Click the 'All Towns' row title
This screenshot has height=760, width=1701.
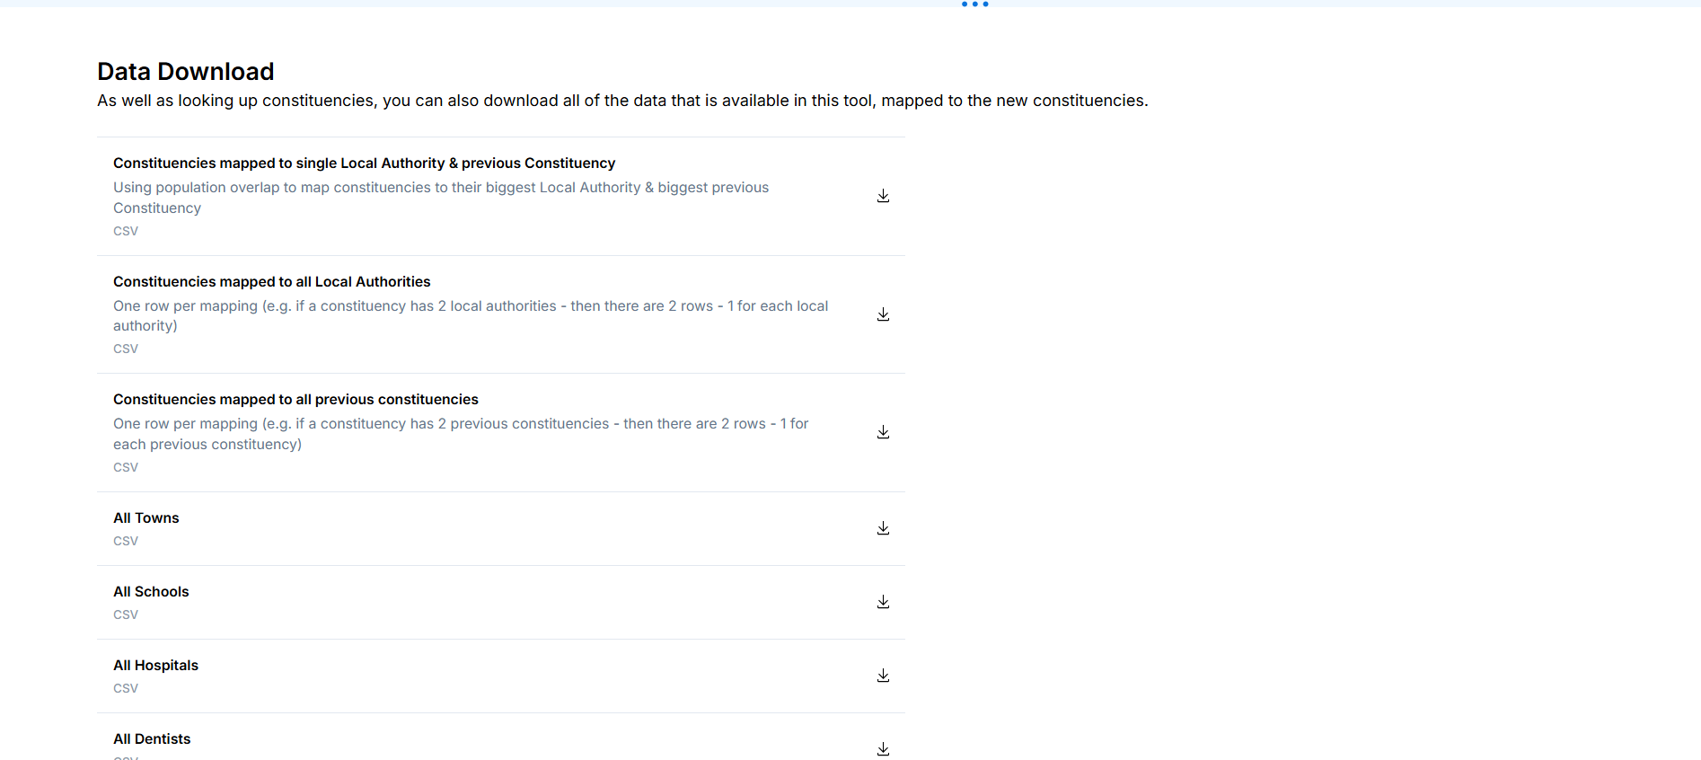[x=145, y=518]
